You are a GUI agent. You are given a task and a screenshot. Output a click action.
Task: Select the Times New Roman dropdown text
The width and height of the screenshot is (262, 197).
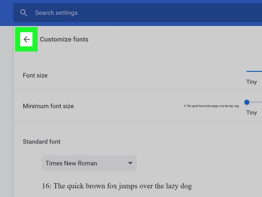tap(71, 163)
